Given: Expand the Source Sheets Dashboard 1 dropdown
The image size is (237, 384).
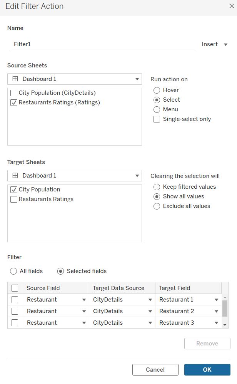Looking at the screenshot, I should 137,79.
